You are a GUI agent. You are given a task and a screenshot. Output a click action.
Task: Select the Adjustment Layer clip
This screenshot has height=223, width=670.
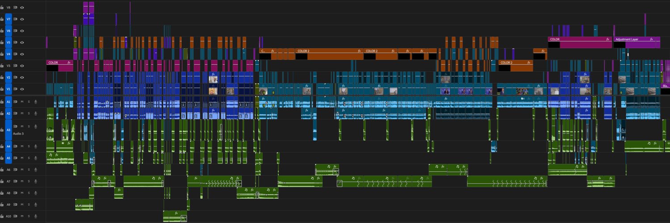point(636,42)
